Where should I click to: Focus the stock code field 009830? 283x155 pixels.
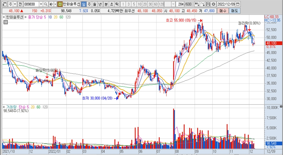pyautogui.click(x=31, y=4)
